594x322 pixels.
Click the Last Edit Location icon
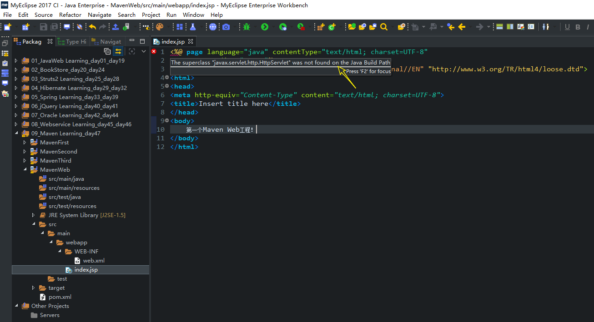451,27
